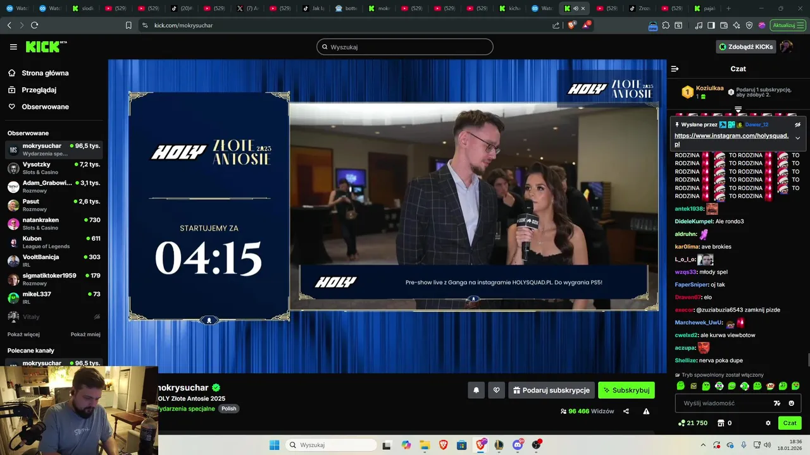
Task: Expand the top gifters leaderboard arrow
Action: pos(738,109)
